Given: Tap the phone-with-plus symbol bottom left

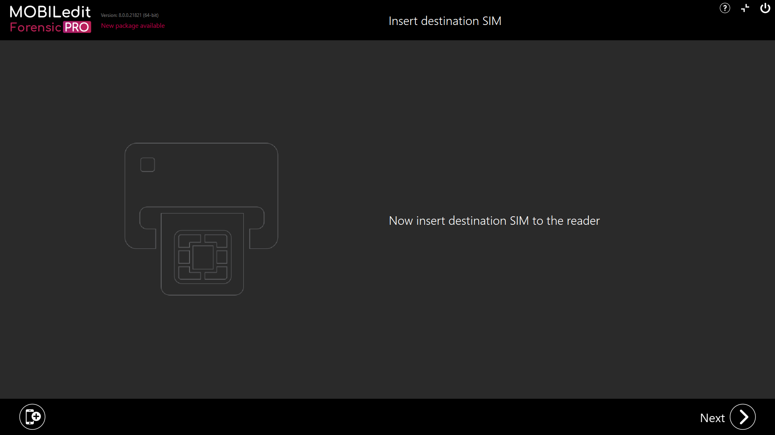Looking at the screenshot, I should (x=32, y=416).
